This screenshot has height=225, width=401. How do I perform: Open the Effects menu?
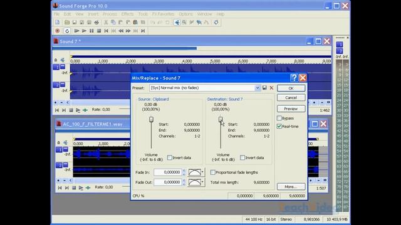127,14
